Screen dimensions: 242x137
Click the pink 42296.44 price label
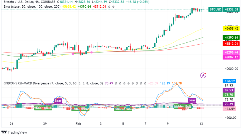pyautogui.click(x=231, y=53)
